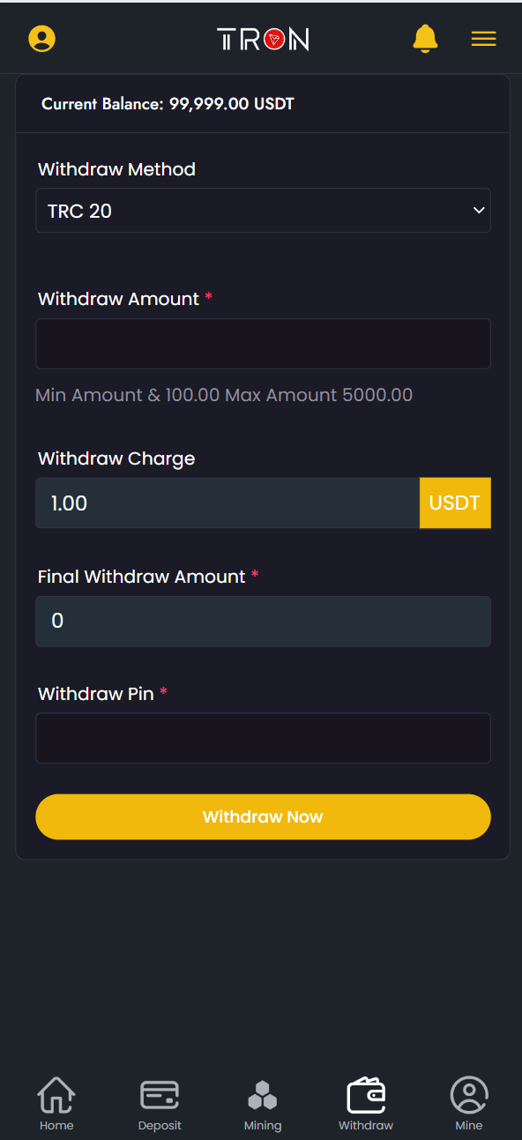Screen dimensions: 522x1140
Task: Focus the Withdraw Amount field
Action: [263, 344]
